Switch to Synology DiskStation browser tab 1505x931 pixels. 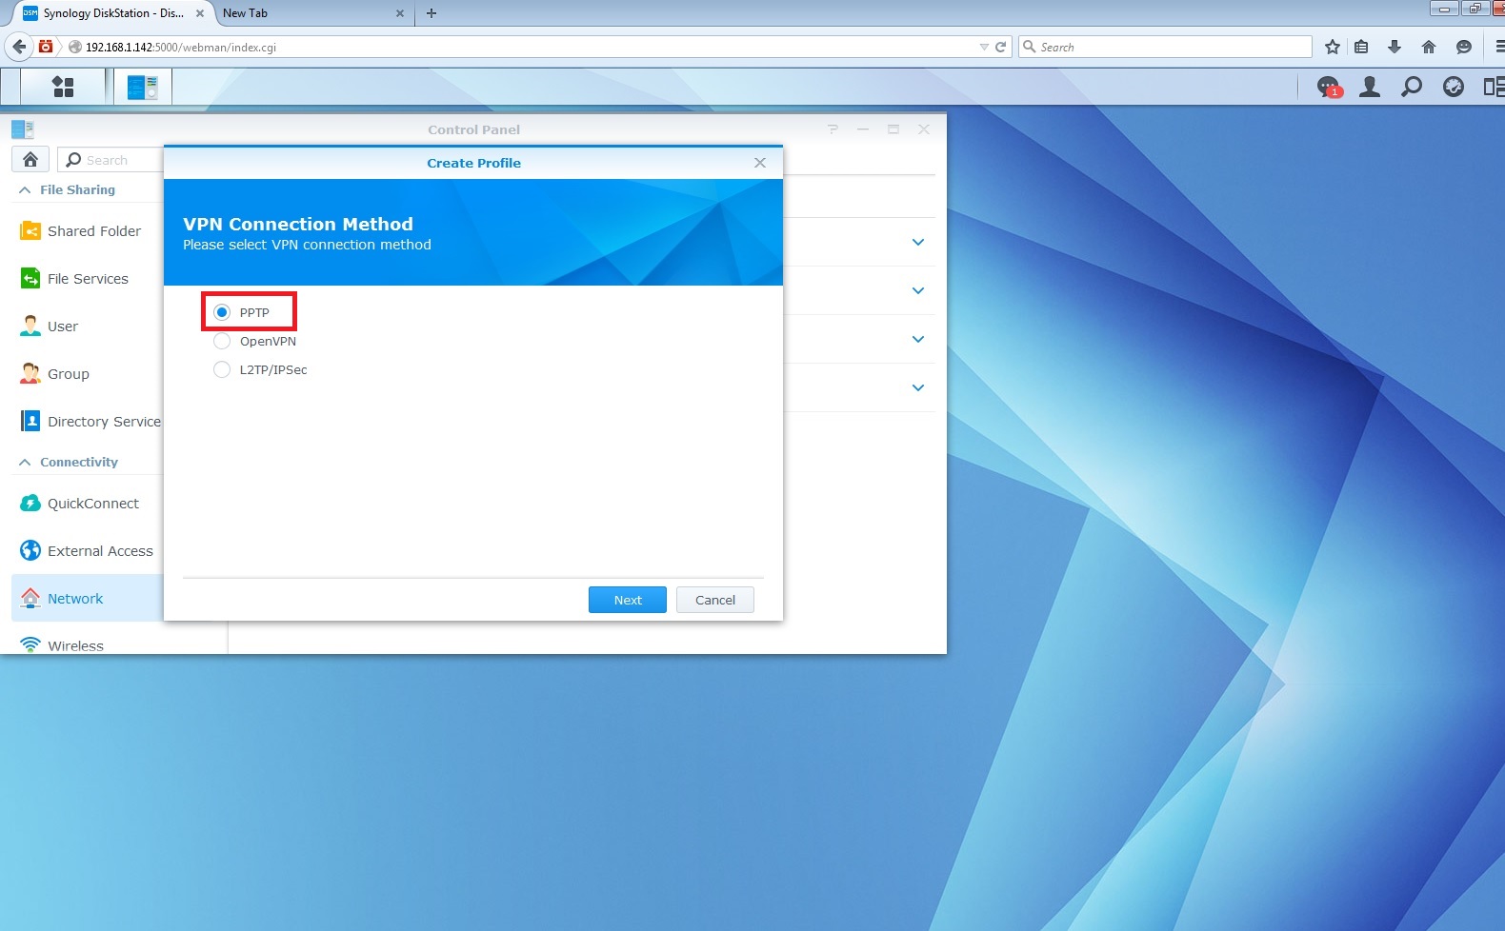[x=112, y=13]
